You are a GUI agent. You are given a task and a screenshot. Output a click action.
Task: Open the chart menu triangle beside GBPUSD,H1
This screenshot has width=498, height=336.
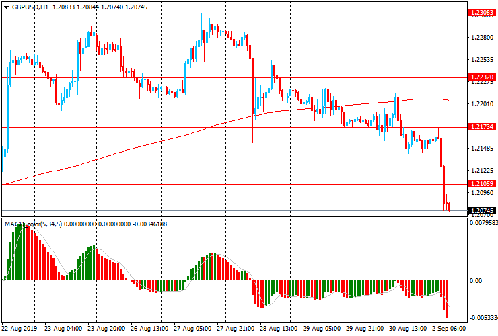(6, 7)
